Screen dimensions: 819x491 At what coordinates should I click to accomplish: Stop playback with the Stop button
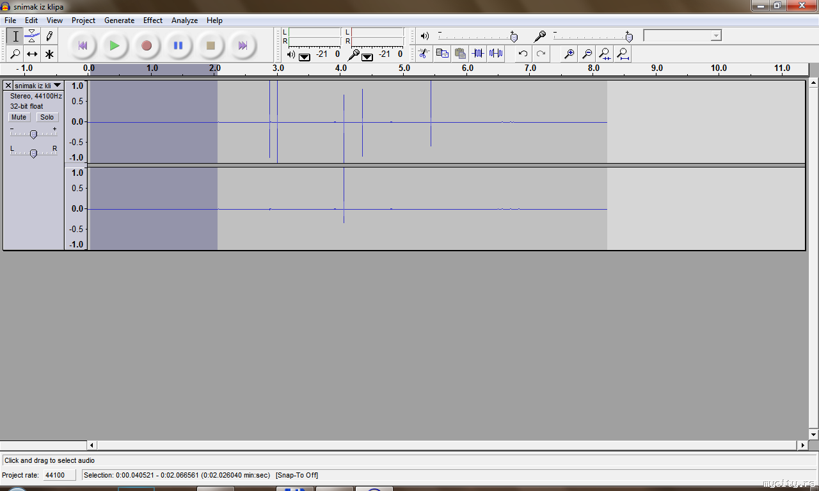[x=211, y=45]
